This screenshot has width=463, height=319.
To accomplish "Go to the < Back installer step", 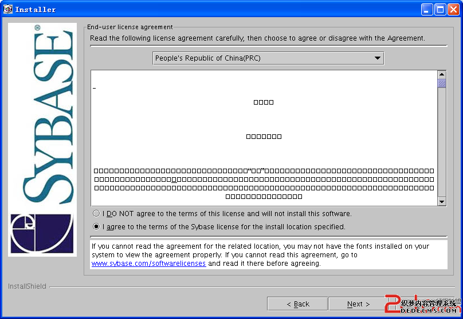I will click(x=297, y=304).
